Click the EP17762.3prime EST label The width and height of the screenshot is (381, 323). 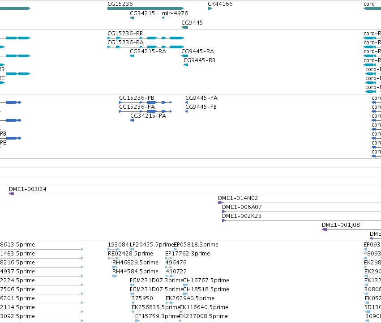click(187, 254)
